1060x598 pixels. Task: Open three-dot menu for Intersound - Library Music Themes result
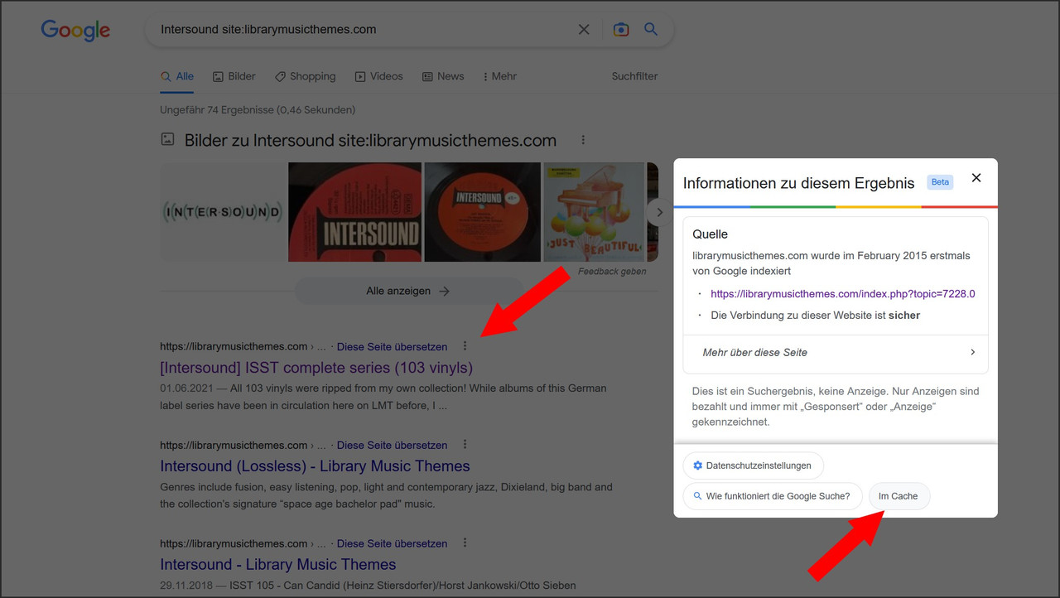[x=465, y=543]
